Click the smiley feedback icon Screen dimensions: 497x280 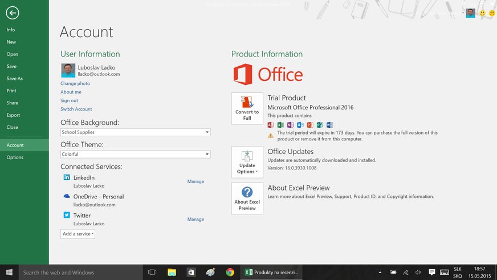(x=482, y=13)
